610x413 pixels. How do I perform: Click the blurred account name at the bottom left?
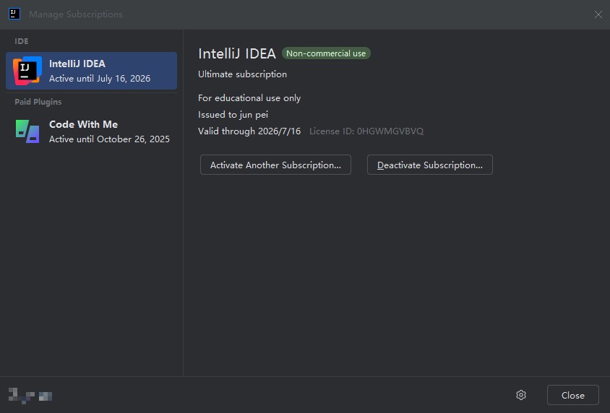30,395
